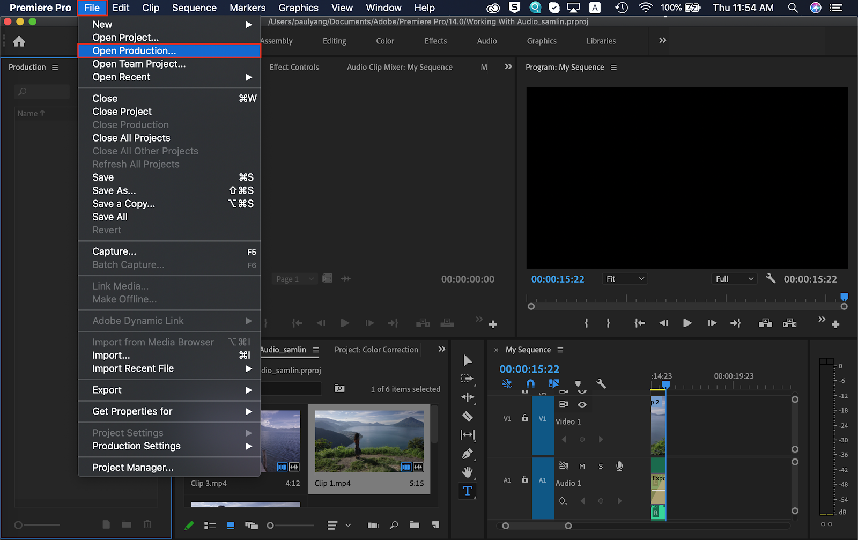The image size is (858, 540).
Task: Click Mark Out in Program monitor
Action: [x=608, y=323]
